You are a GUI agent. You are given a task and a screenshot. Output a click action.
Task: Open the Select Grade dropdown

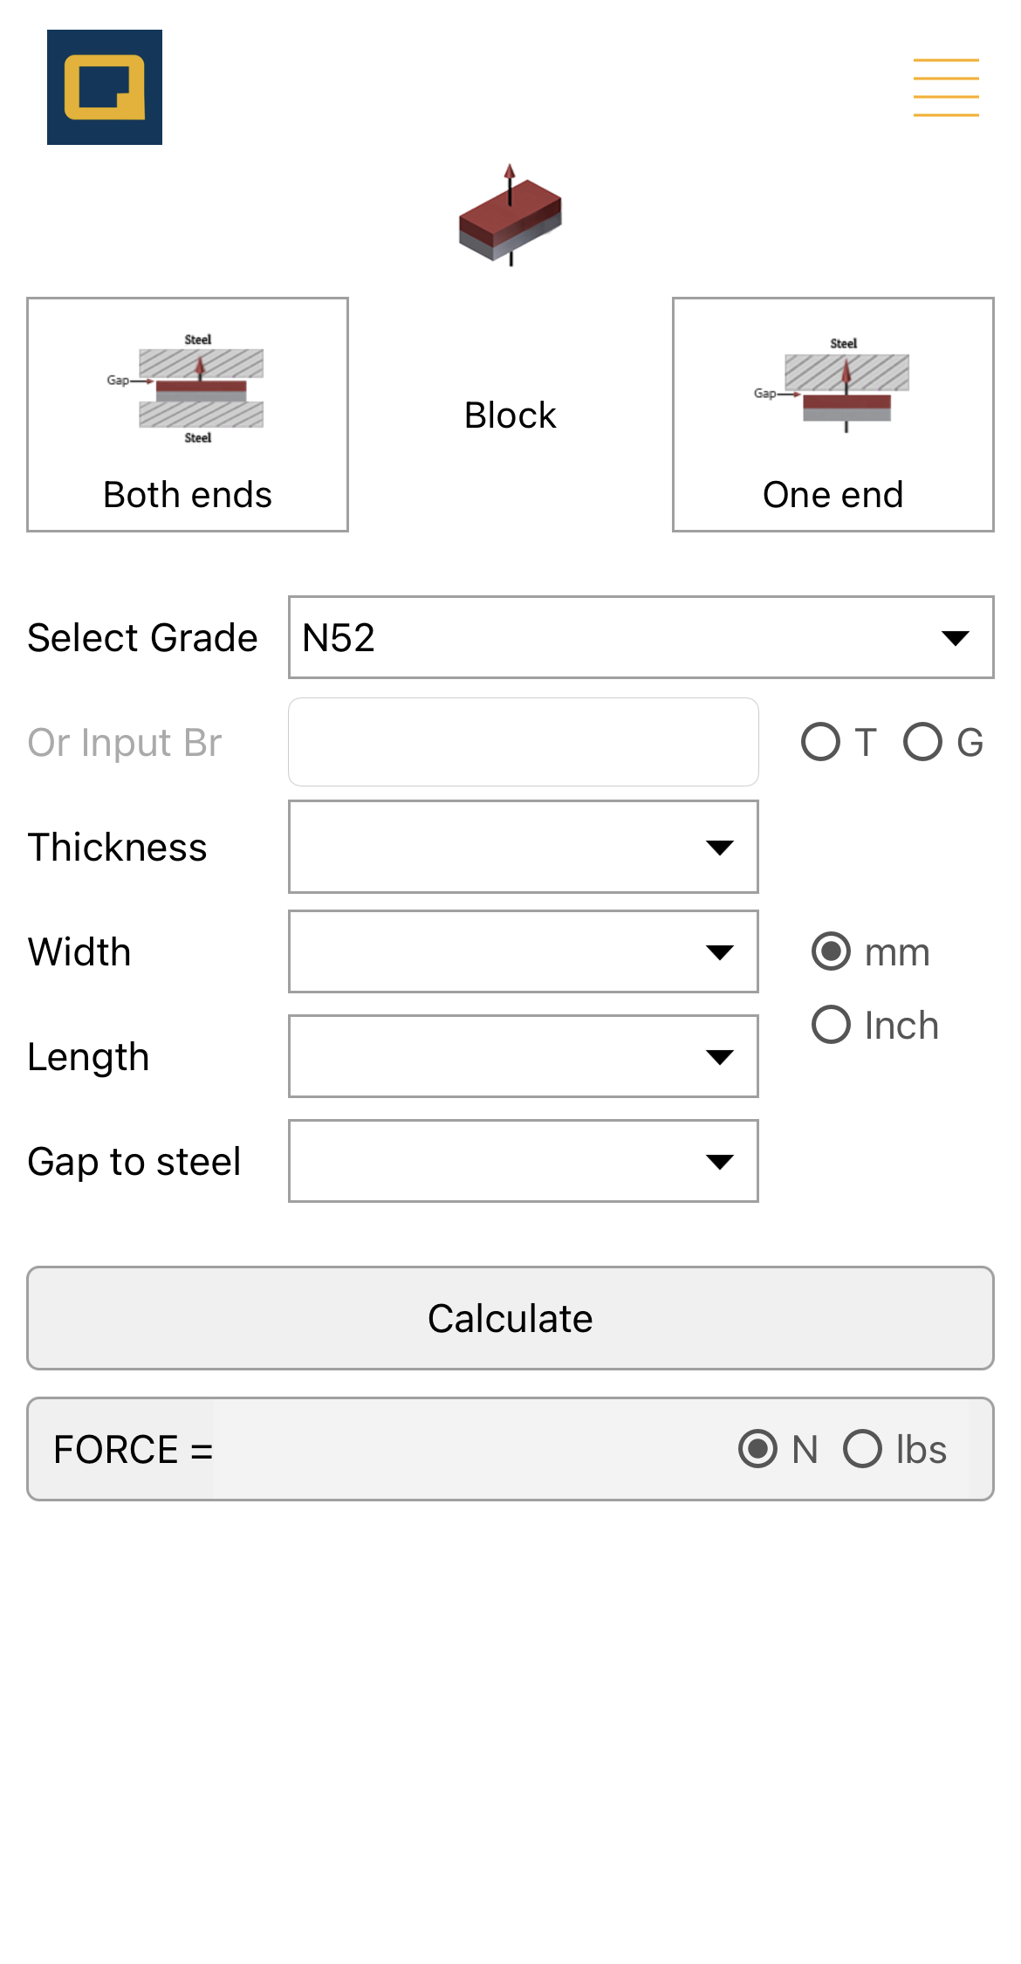(641, 637)
